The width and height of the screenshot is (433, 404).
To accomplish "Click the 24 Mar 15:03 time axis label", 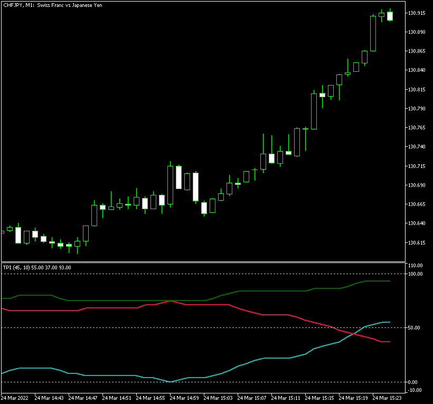I will click(219, 398).
